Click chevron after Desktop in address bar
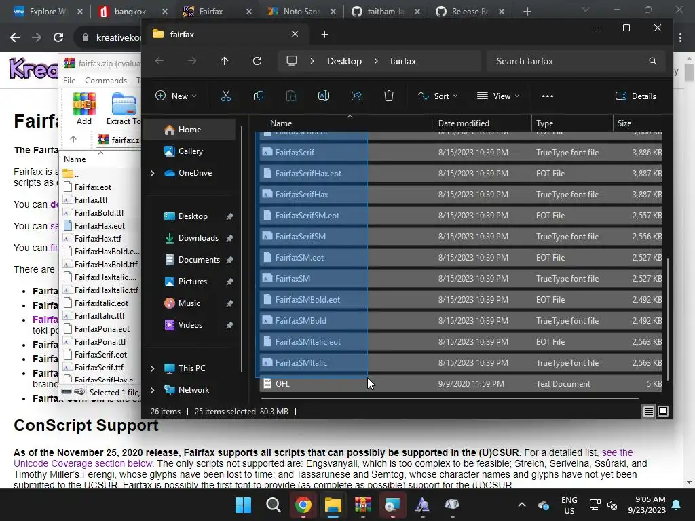The width and height of the screenshot is (695, 521). coord(376,61)
